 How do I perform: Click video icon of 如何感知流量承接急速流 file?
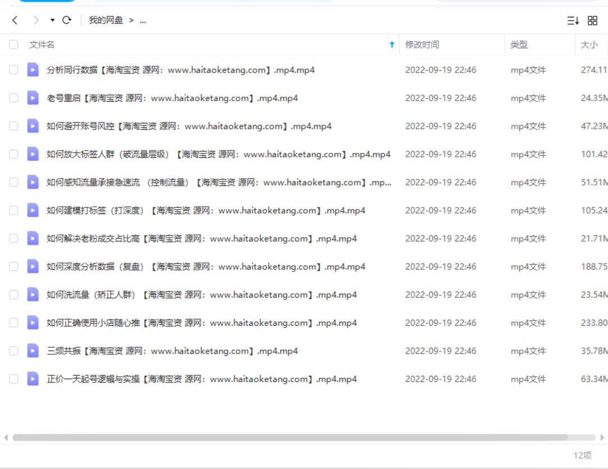[33, 182]
